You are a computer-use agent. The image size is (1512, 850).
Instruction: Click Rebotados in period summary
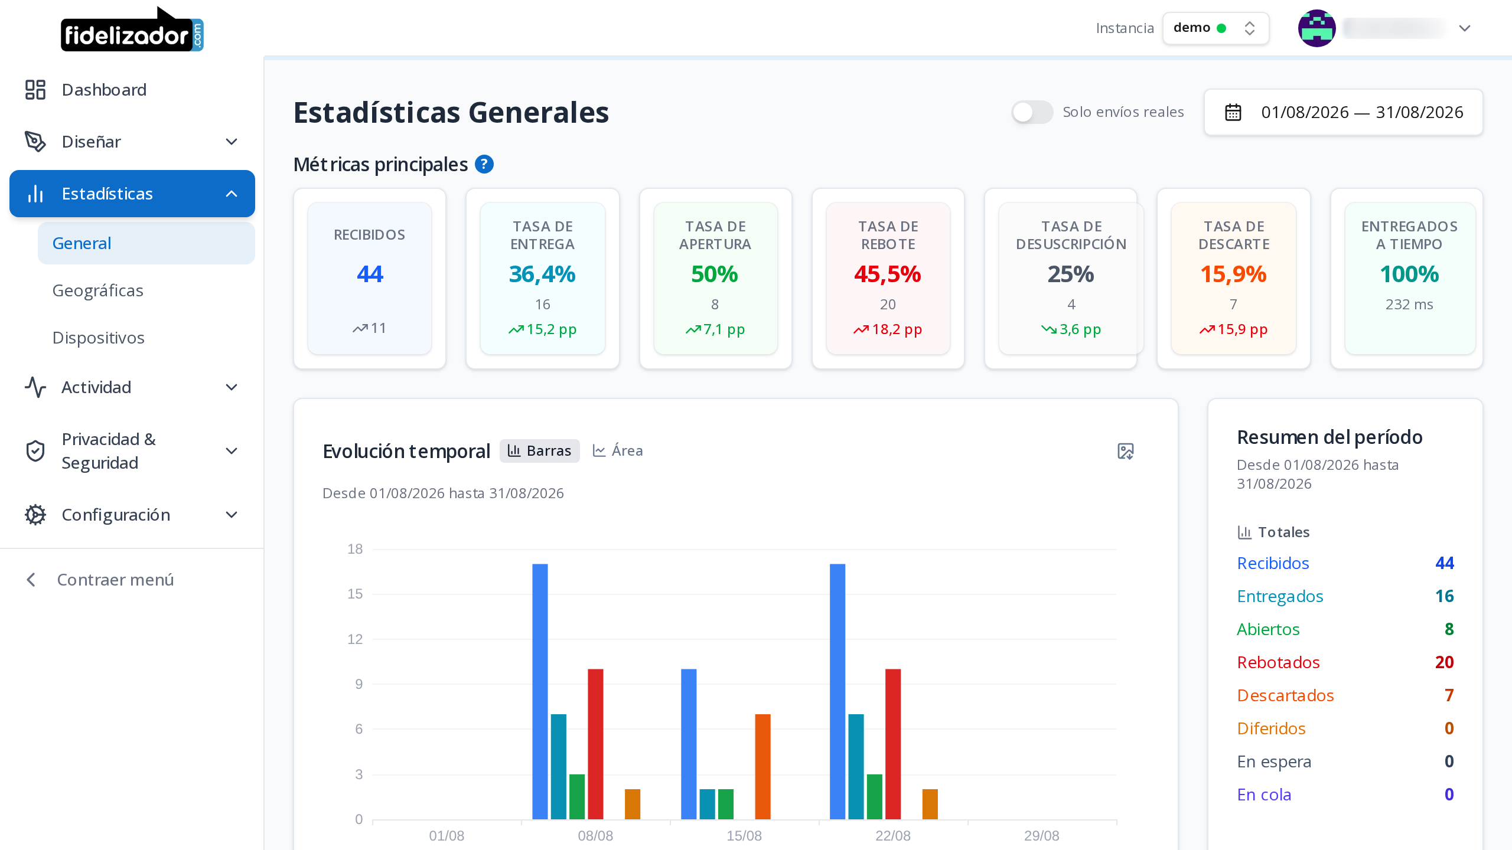1278,662
